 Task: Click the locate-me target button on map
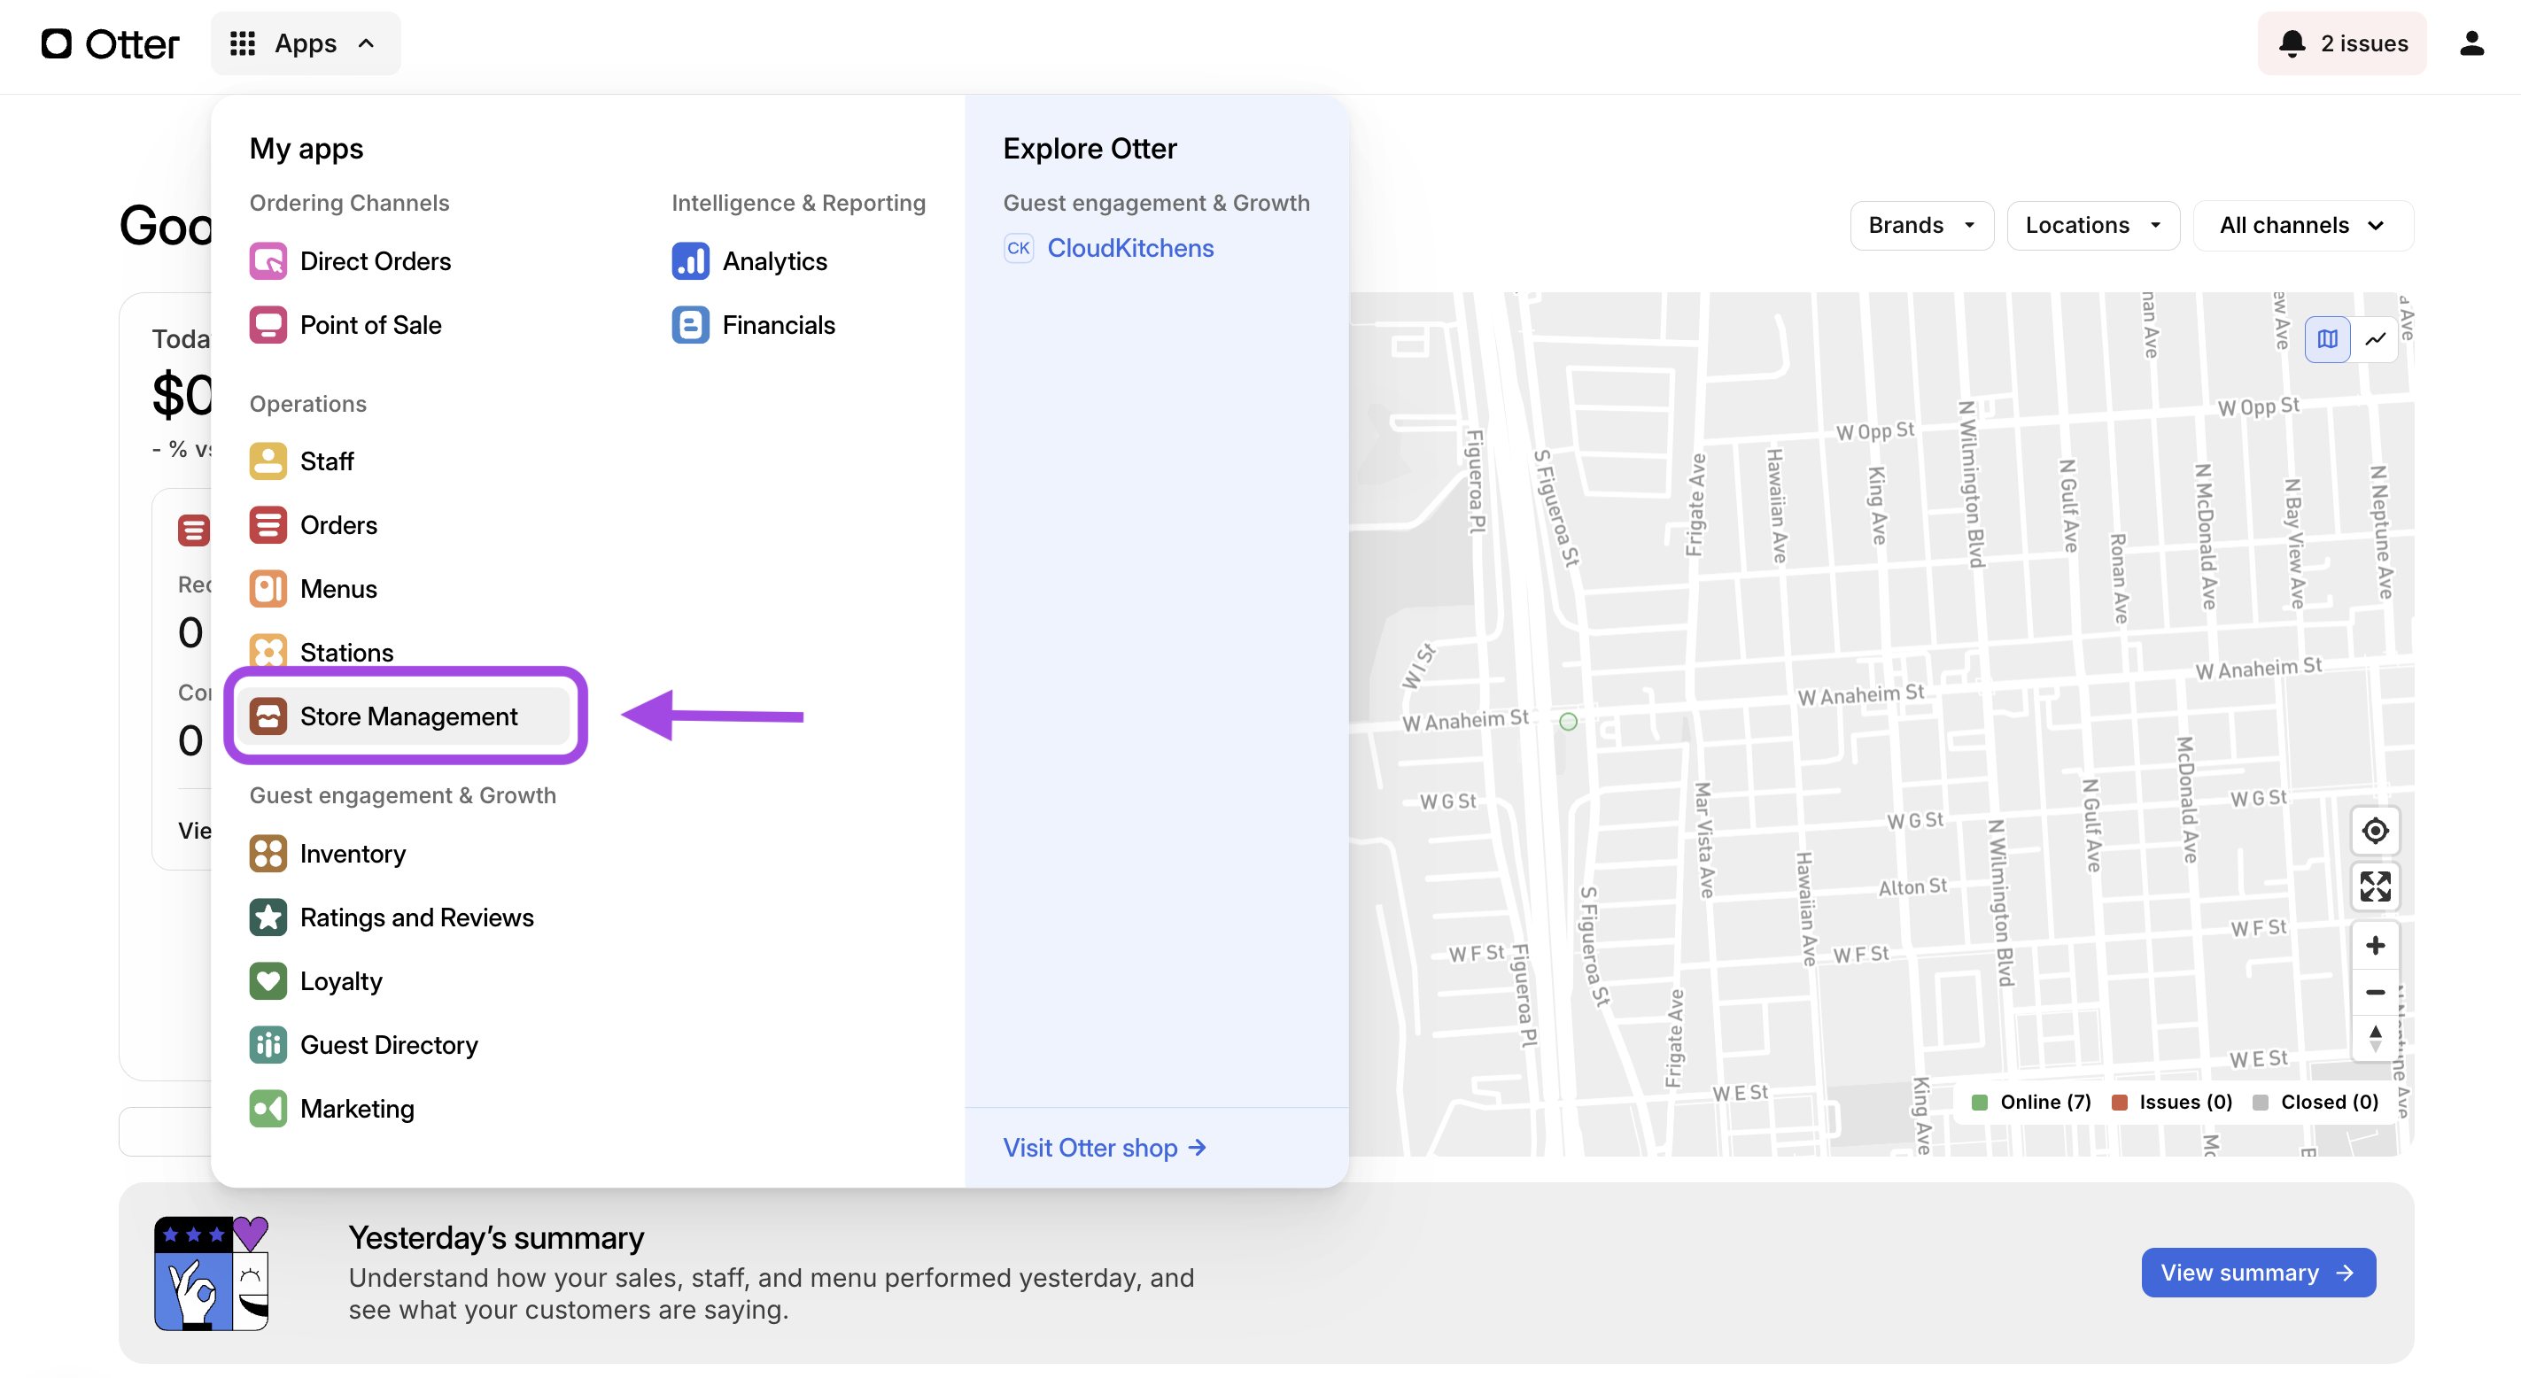pos(2374,831)
